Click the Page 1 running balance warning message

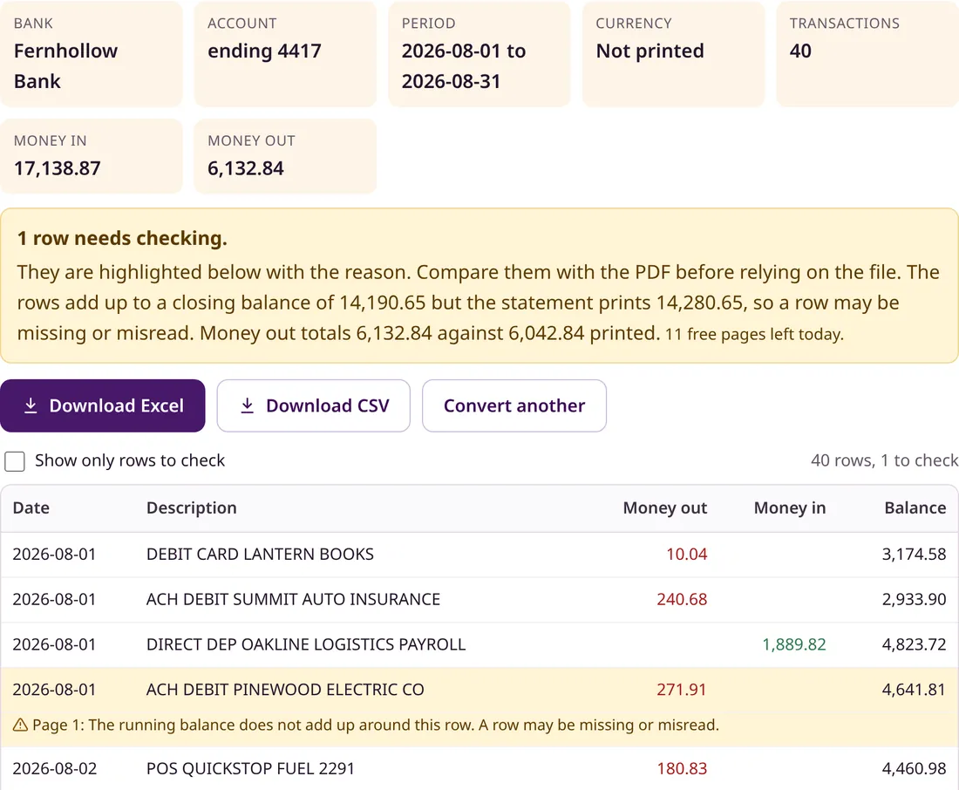376,725
